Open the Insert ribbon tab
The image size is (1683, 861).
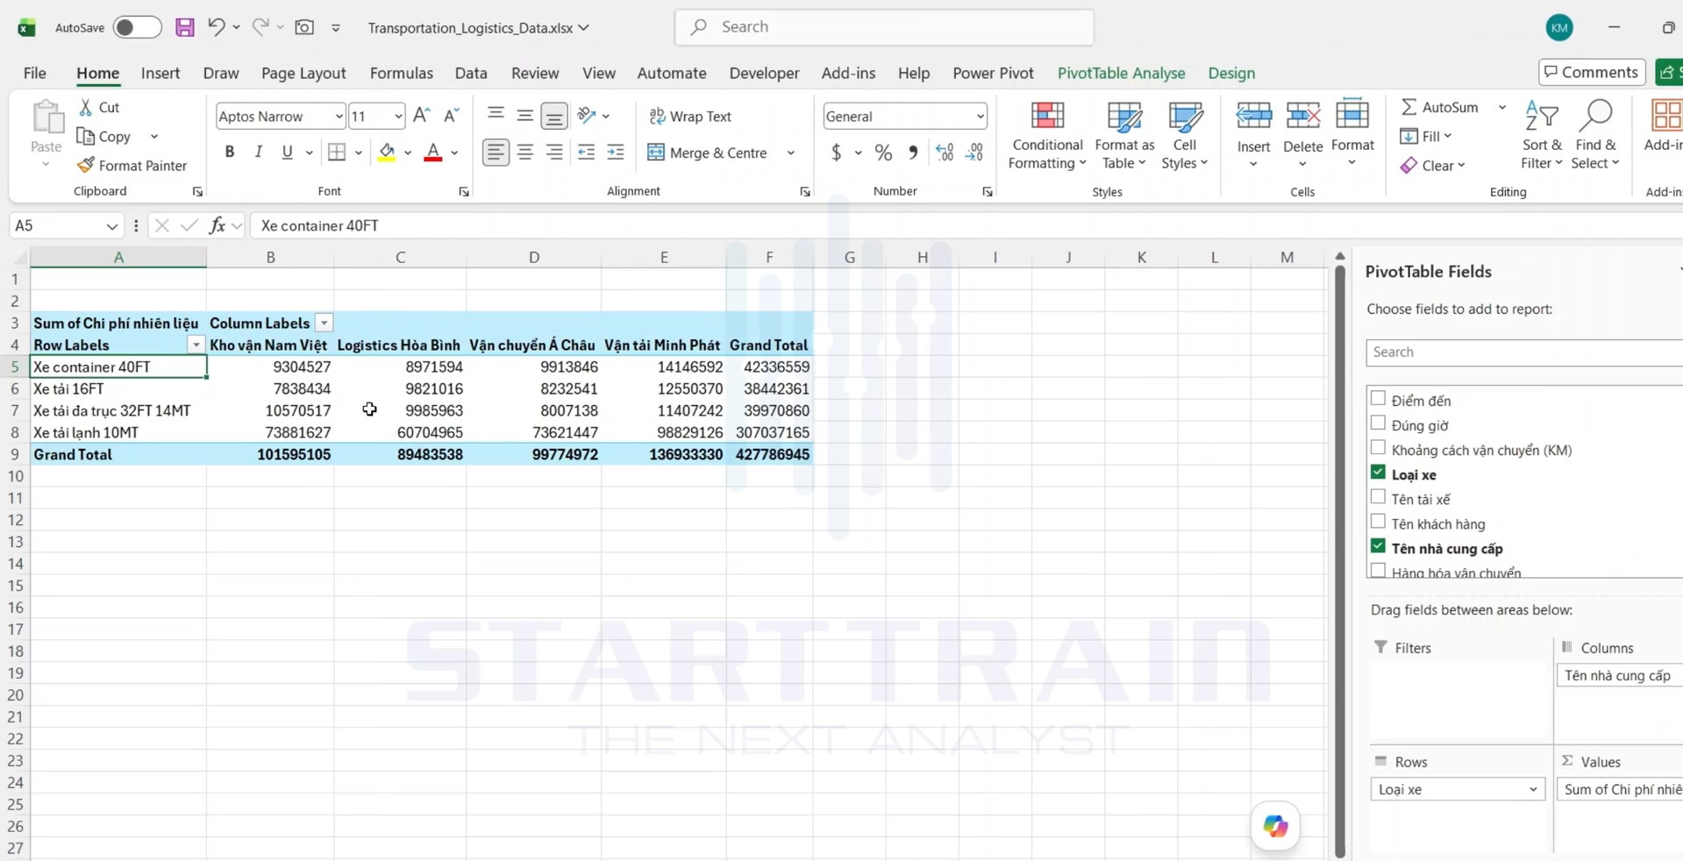[160, 73]
